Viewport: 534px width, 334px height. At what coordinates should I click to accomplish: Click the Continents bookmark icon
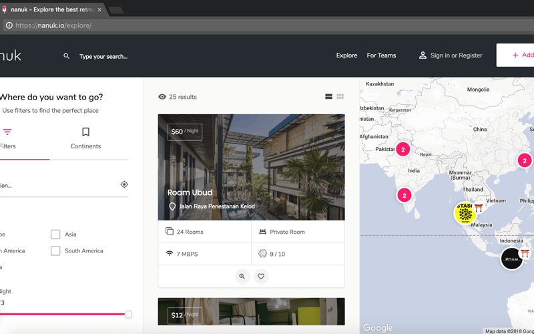[x=86, y=132]
